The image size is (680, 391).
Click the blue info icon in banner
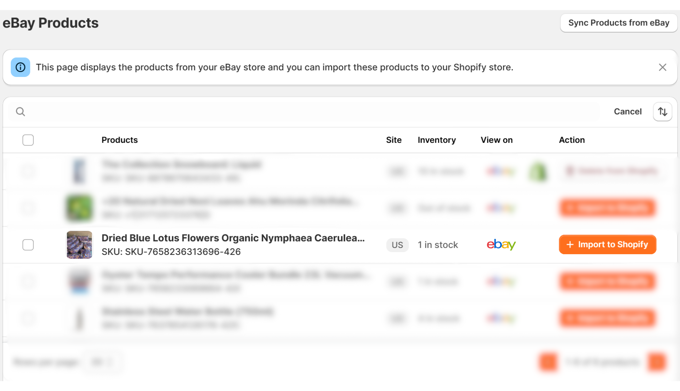coord(21,67)
